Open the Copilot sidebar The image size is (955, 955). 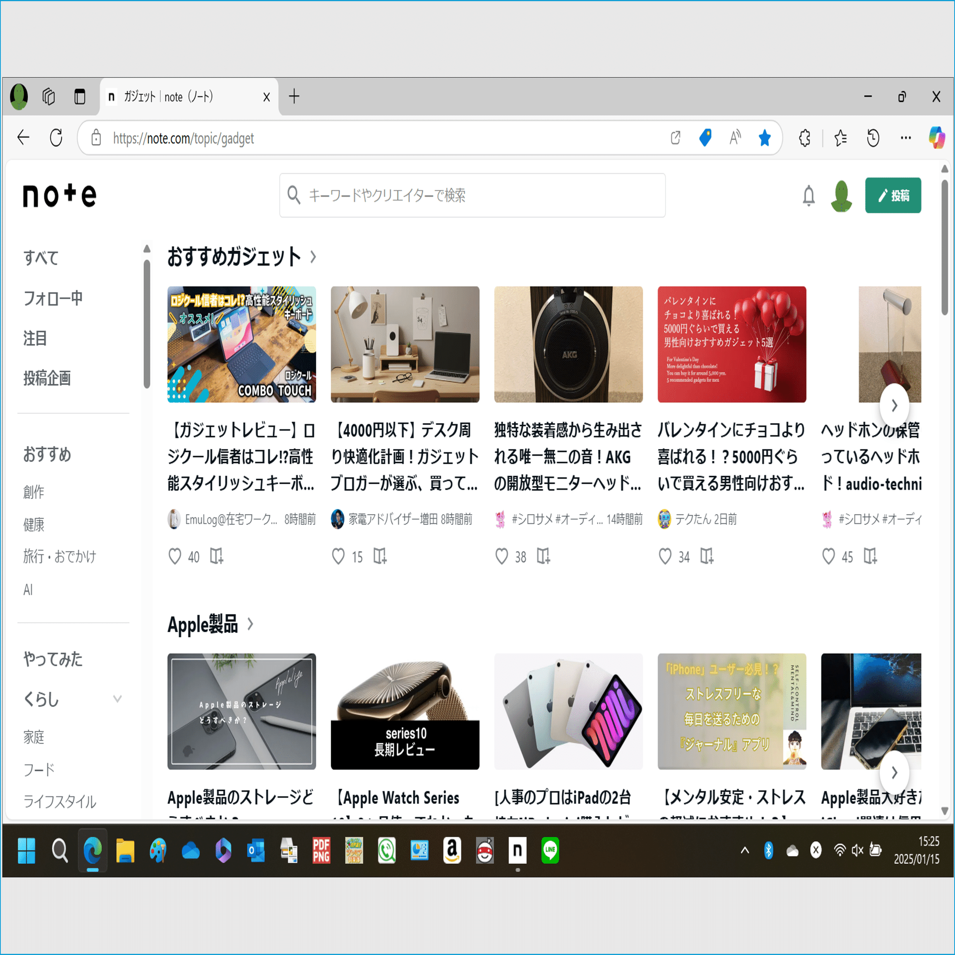coord(936,138)
